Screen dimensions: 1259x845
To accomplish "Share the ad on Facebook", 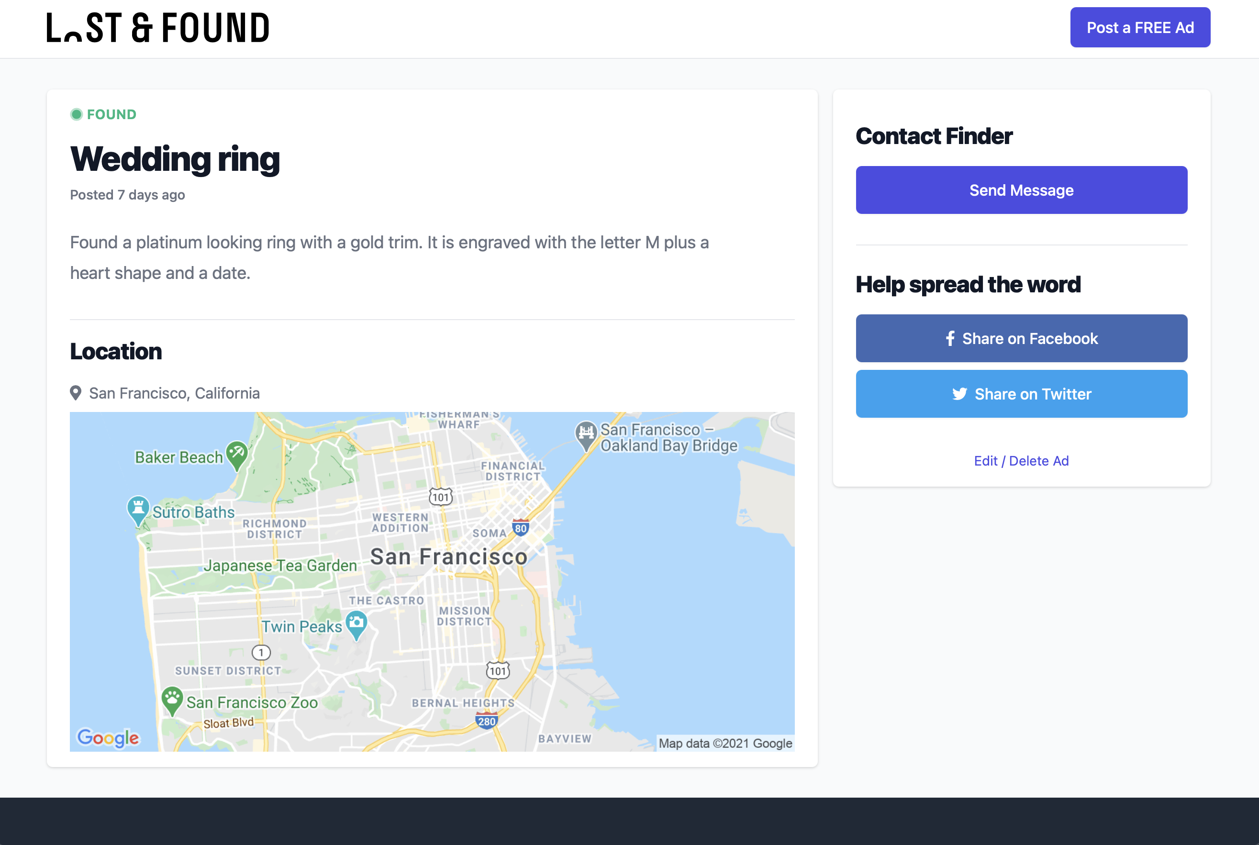I will pos(1021,338).
